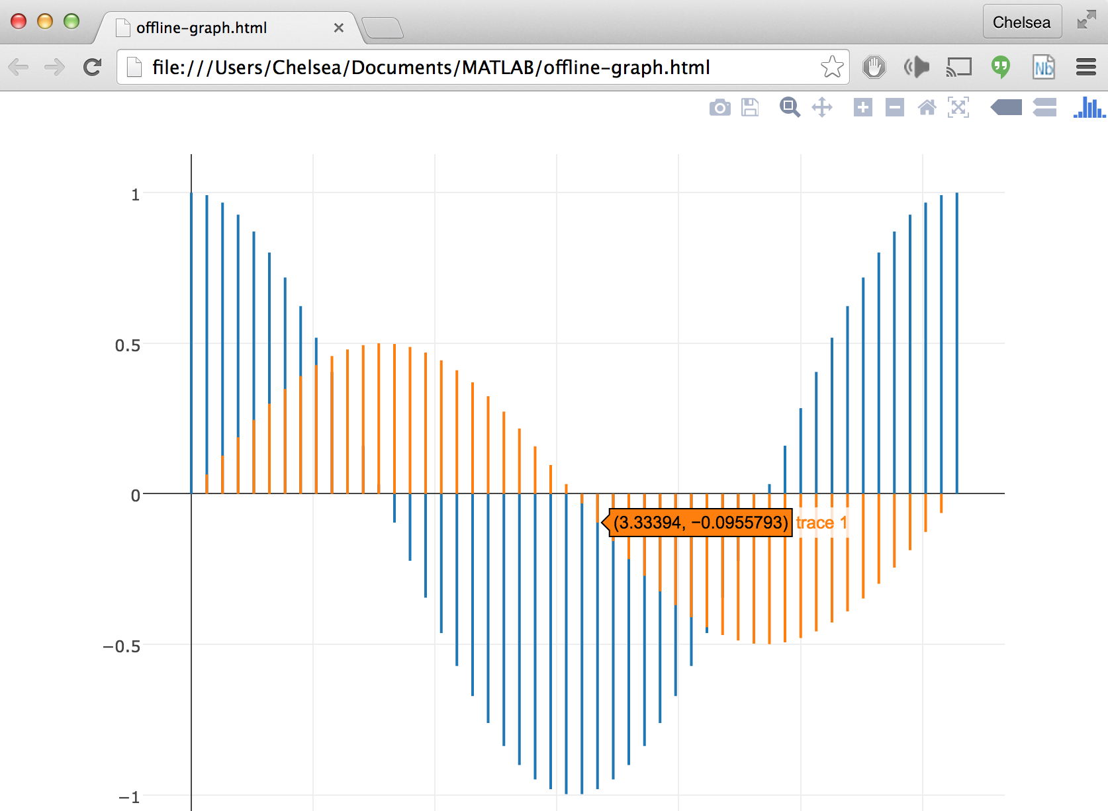
Task: Enable compare data on hover mode
Action: (x=1044, y=107)
